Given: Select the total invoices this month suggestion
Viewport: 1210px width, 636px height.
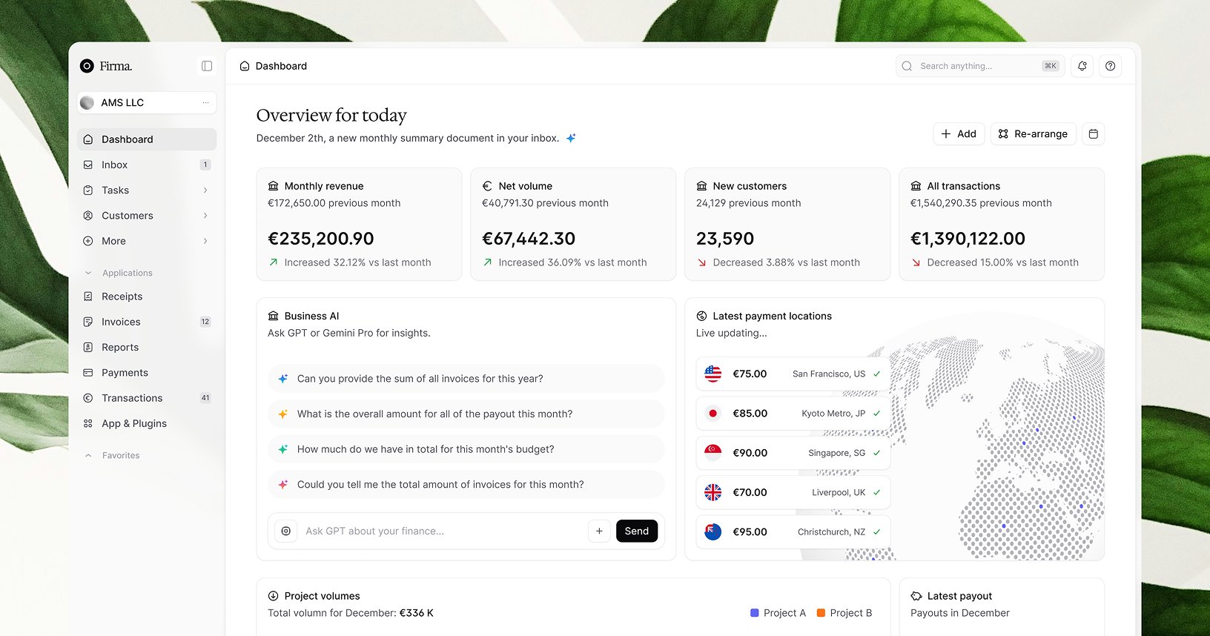Looking at the screenshot, I should (x=466, y=485).
